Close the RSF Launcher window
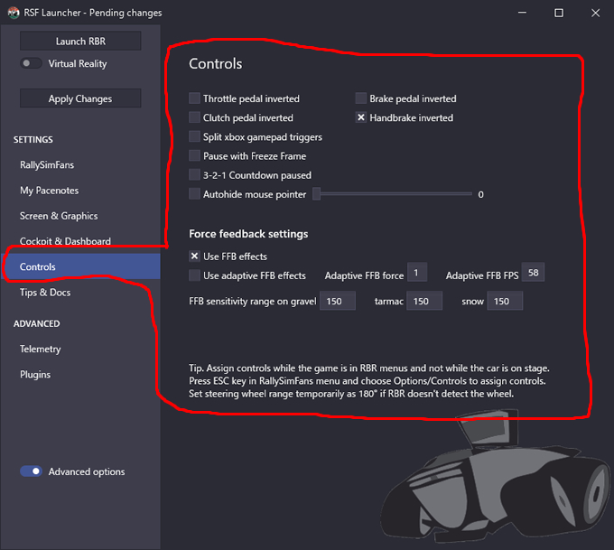614x550 pixels. (595, 13)
